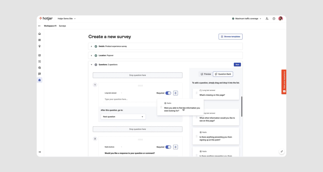The width and height of the screenshot is (323, 172).
Task: Open the Dashboards icon in sidebar
Action: [x=40, y=40]
